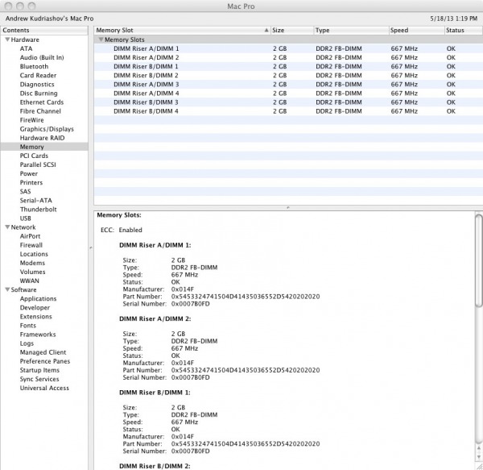Sort table by Size column
The image size is (483, 470).
[292, 30]
